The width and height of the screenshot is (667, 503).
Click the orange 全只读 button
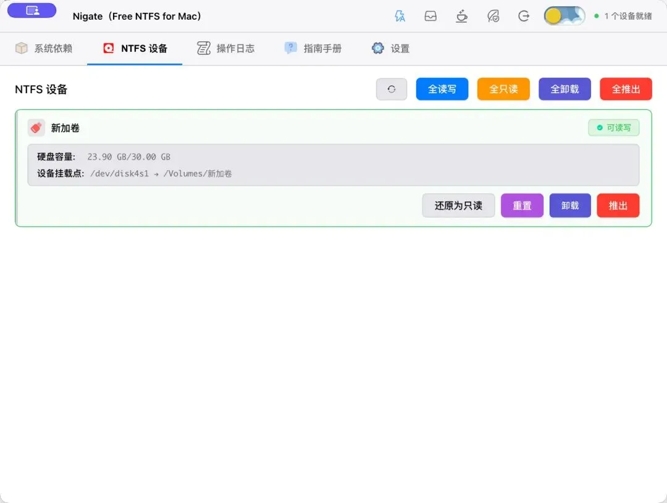click(503, 89)
